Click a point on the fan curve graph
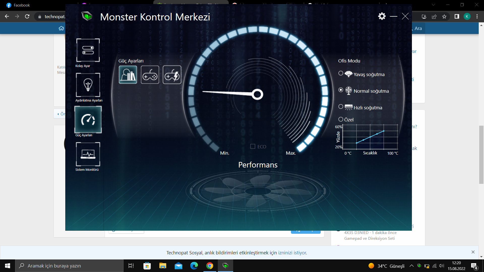 370,137
